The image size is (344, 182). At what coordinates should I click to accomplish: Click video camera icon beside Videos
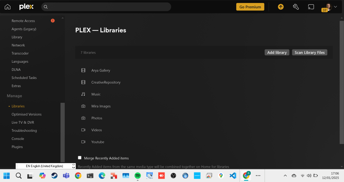click(x=83, y=130)
